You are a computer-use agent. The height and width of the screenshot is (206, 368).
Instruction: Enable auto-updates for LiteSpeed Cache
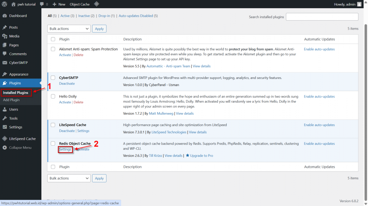[x=319, y=125]
